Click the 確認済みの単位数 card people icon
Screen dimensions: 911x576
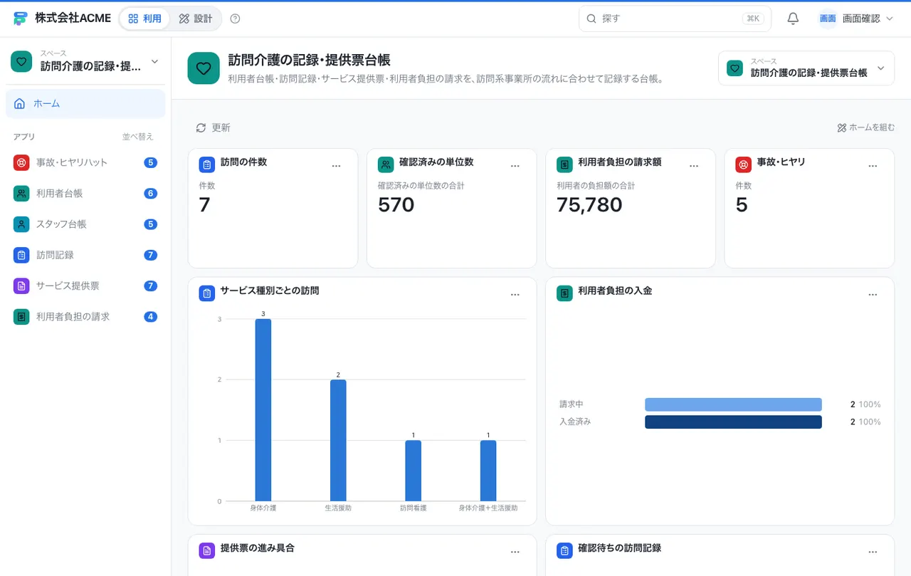[386, 165]
